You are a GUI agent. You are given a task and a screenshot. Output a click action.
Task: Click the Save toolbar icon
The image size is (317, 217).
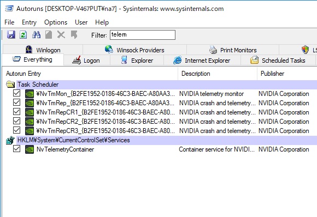[x=11, y=35]
